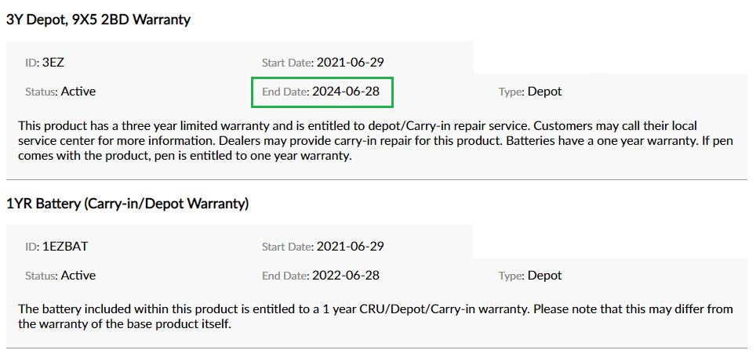This screenshot has width=756, height=361.
Task: Click the ID label in the 3Y warranty section
Action: click(32, 63)
